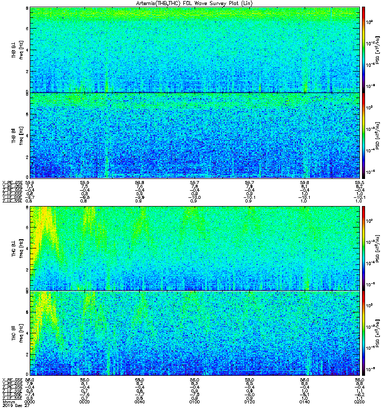Click the 0120 time tick label
The image size is (384, 409).
click(x=249, y=402)
